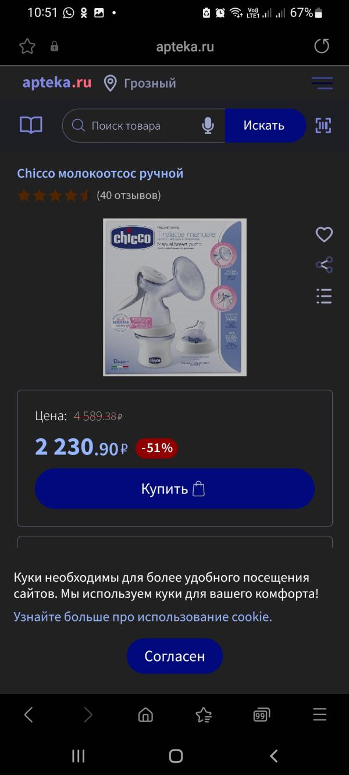Click the Купить buy button

pos(174,489)
